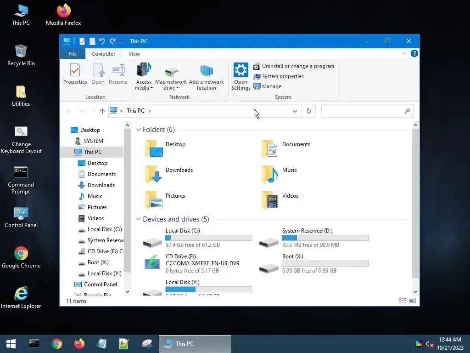This screenshot has height=353, width=470.
Task: Click navigation pane scroll down arrow
Action: pos(128,291)
